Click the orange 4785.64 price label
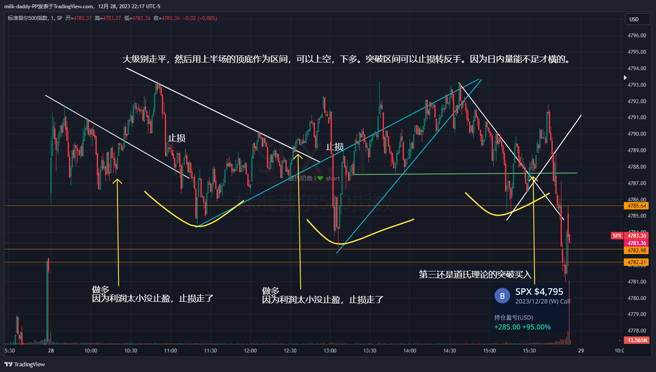Image resolution: width=656 pixels, height=372 pixels. coord(636,206)
